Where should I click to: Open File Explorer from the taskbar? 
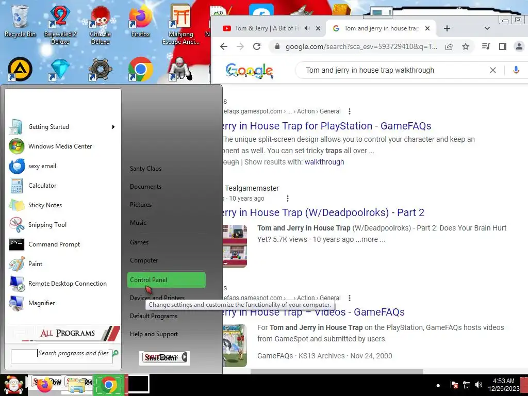pos(77,385)
